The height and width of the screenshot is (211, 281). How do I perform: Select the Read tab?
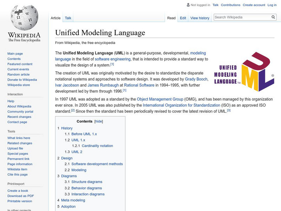[x=171, y=18]
